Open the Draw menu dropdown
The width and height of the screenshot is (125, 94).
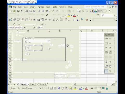(x=13, y=88)
